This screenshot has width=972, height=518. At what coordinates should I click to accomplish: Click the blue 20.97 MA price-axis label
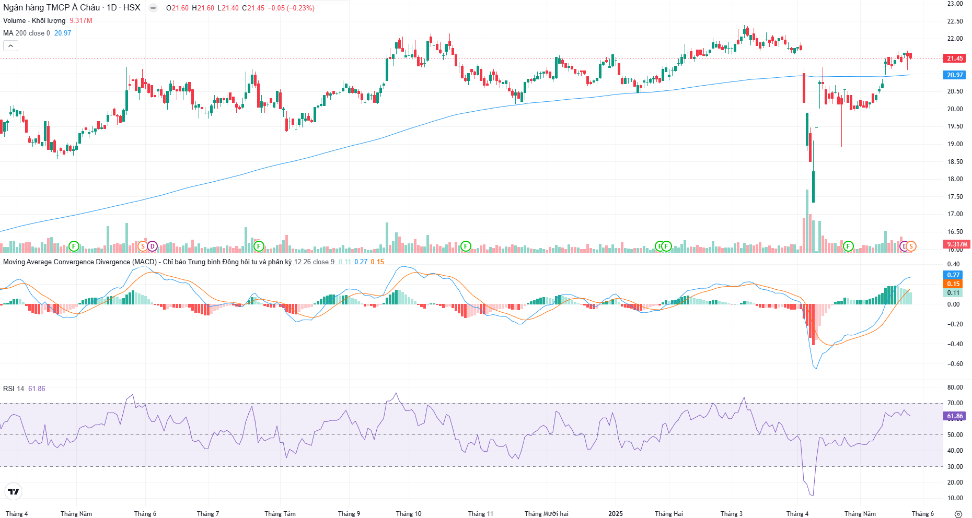[955, 75]
